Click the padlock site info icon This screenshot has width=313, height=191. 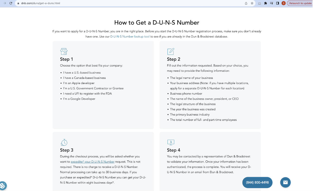point(18,3)
